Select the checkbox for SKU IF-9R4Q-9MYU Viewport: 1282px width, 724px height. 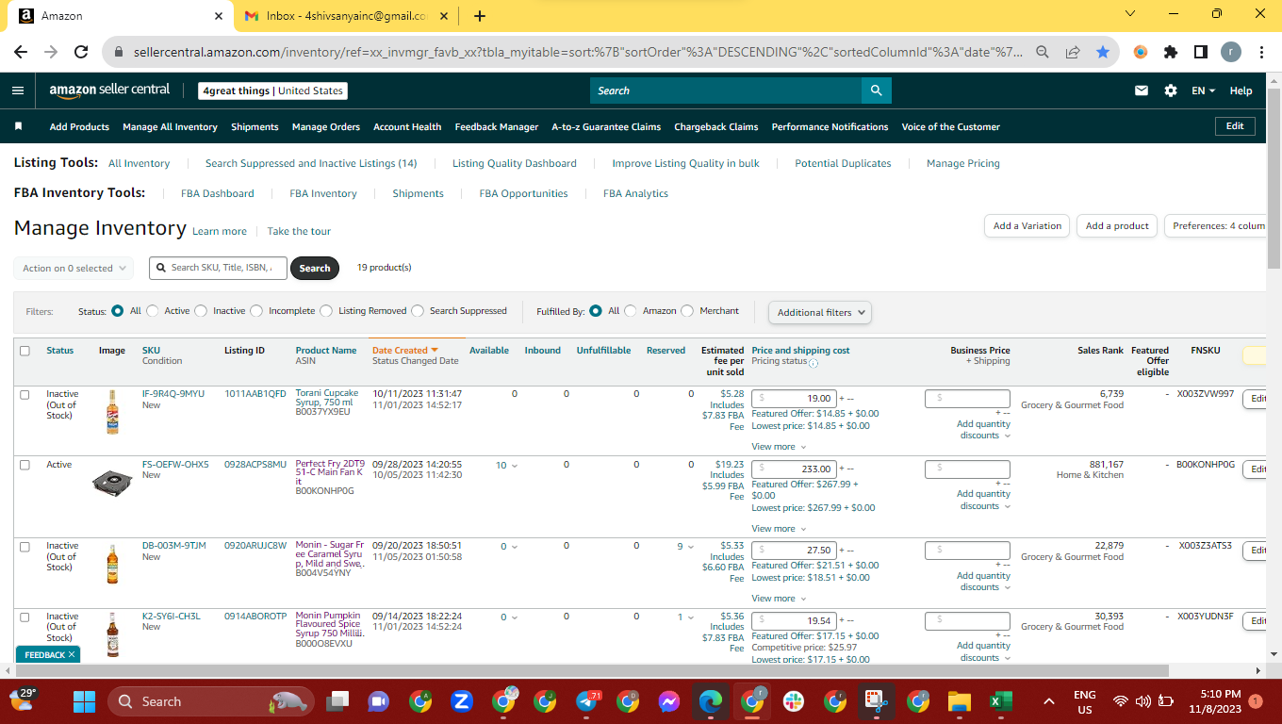click(x=25, y=395)
